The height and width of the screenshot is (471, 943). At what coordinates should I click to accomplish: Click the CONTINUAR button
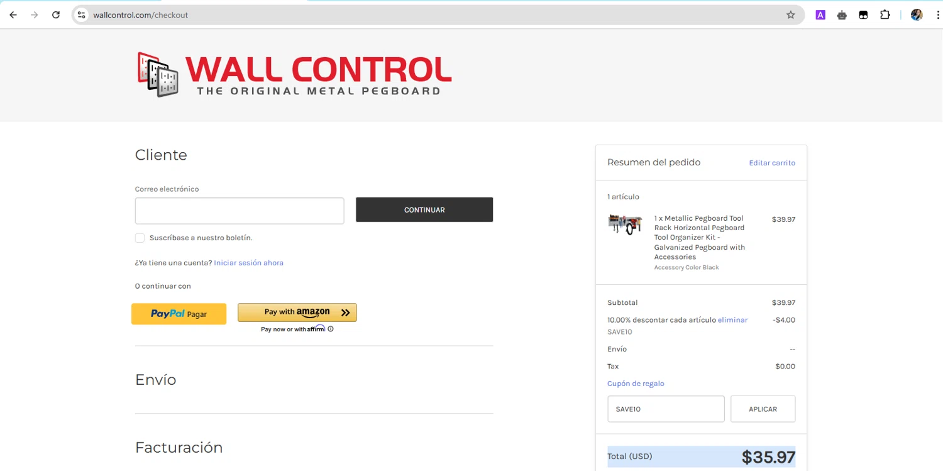(x=424, y=210)
